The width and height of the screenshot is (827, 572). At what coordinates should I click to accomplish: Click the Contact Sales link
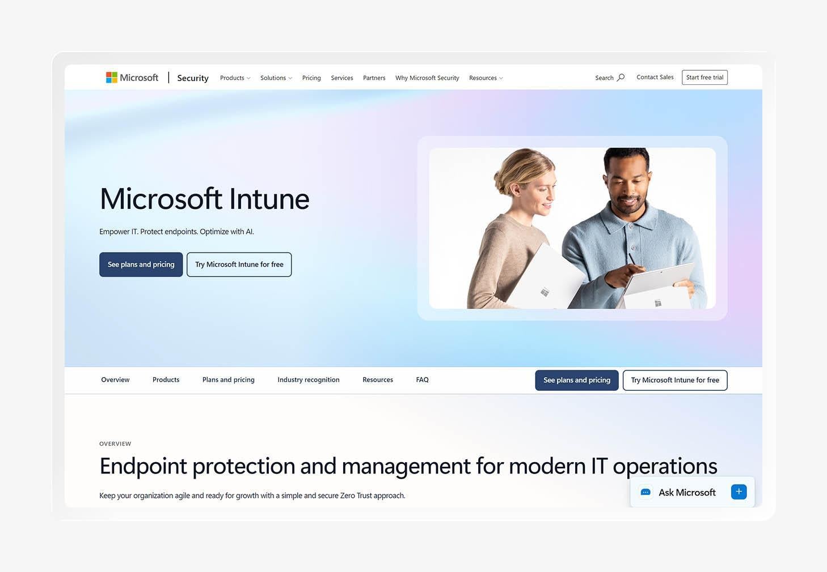[655, 77]
